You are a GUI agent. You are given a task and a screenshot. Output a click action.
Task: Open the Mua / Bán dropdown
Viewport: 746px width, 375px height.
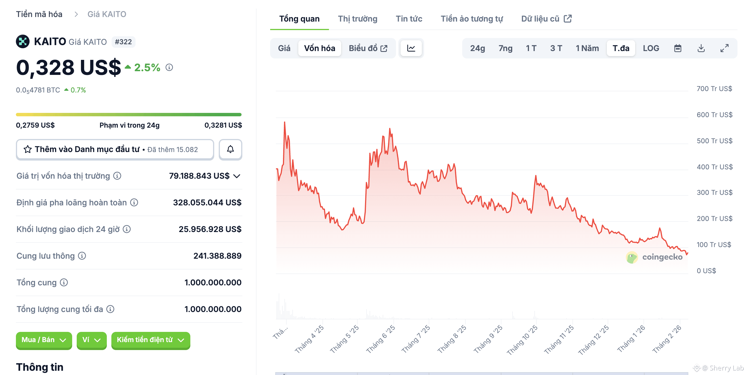[x=44, y=340]
